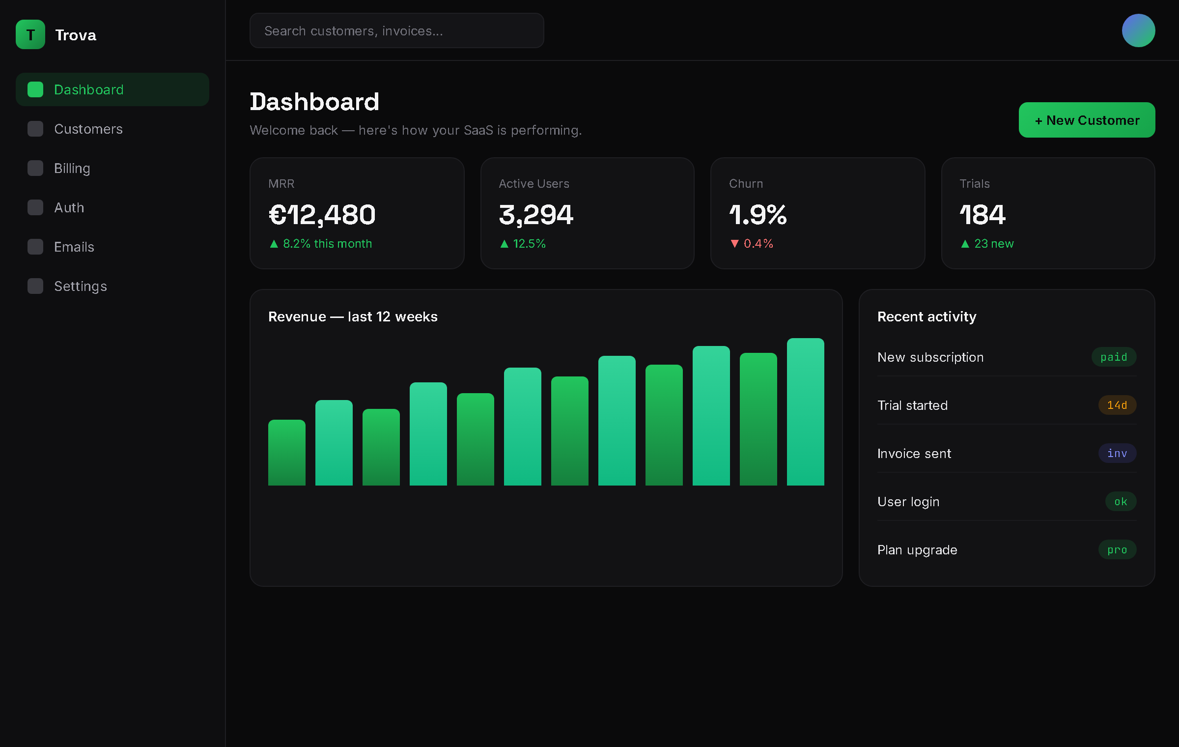The width and height of the screenshot is (1179, 747).
Task: Navigate to Auth
Action: click(112, 207)
